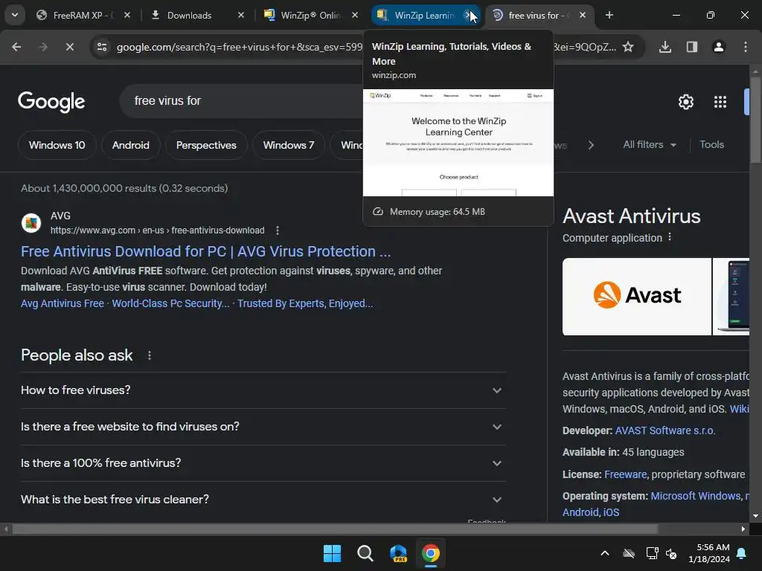Switch to the Downloads tab

[x=189, y=16]
